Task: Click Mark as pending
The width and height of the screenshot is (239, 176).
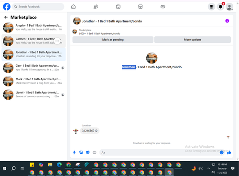Action: click(x=113, y=40)
